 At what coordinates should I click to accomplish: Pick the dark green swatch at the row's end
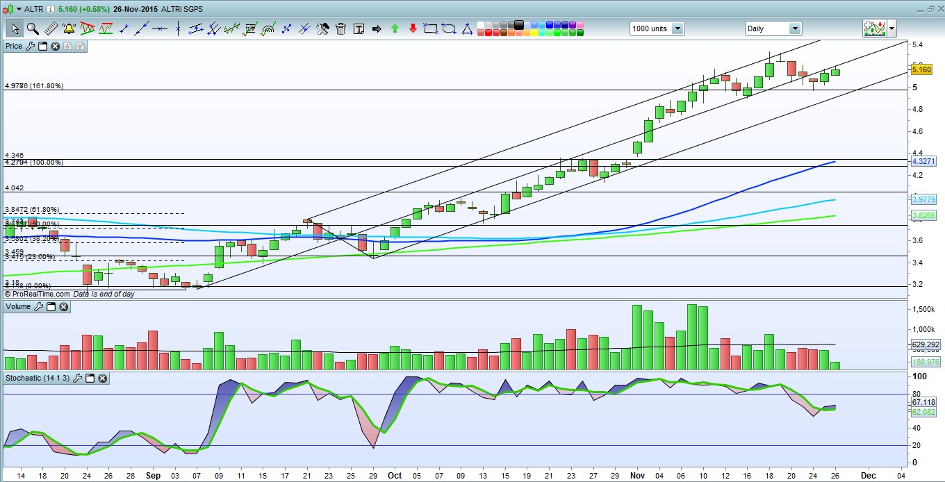(580, 33)
